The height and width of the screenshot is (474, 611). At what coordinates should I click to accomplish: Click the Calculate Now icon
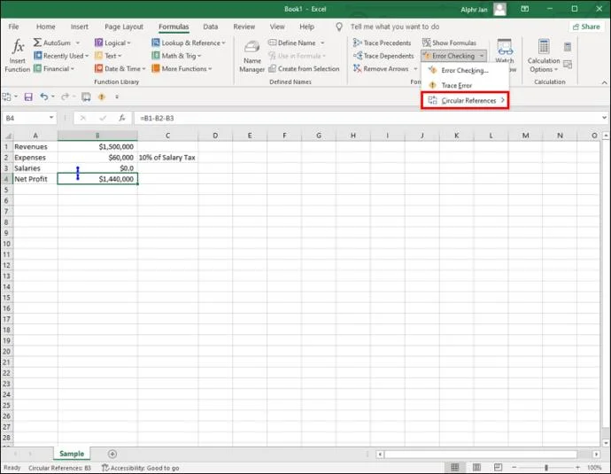click(568, 47)
